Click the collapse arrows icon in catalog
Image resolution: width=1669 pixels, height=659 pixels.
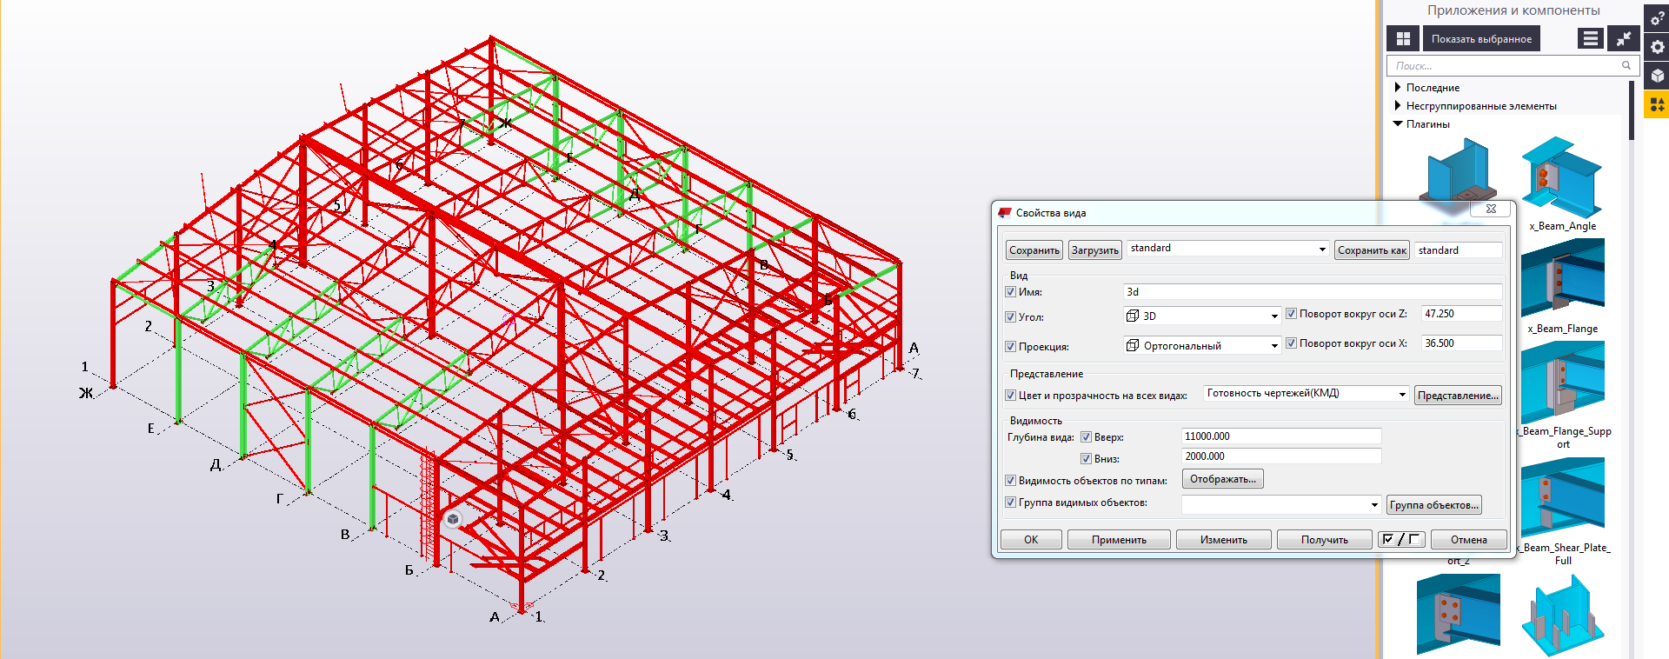click(1623, 38)
